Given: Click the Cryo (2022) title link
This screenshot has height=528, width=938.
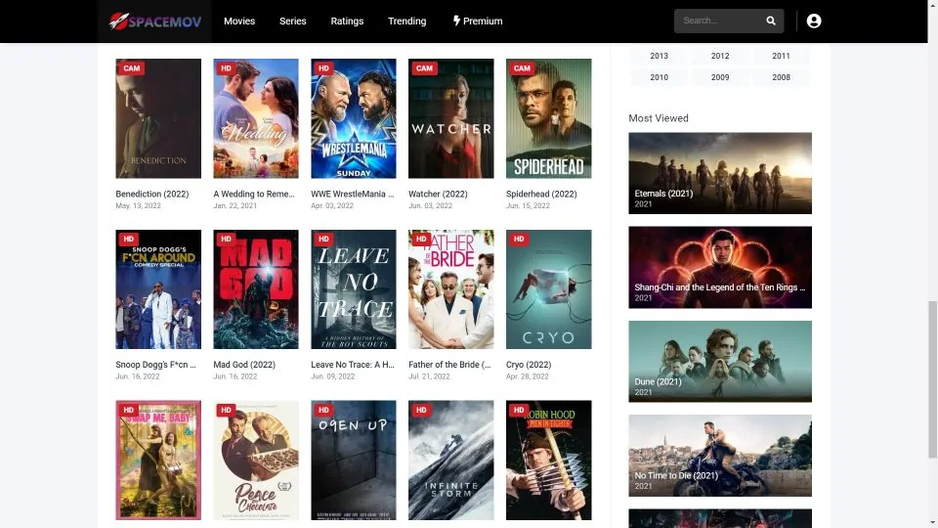Looking at the screenshot, I should pos(529,365).
